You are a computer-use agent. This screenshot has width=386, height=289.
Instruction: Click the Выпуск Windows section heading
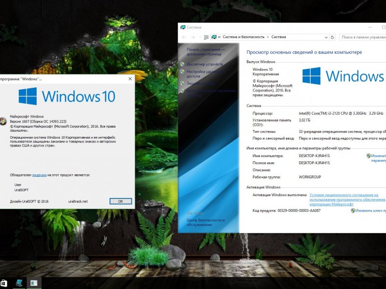(261, 62)
